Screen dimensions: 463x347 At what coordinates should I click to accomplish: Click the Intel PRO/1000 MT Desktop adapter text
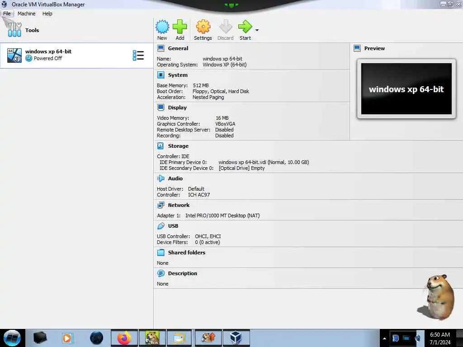[222, 216]
